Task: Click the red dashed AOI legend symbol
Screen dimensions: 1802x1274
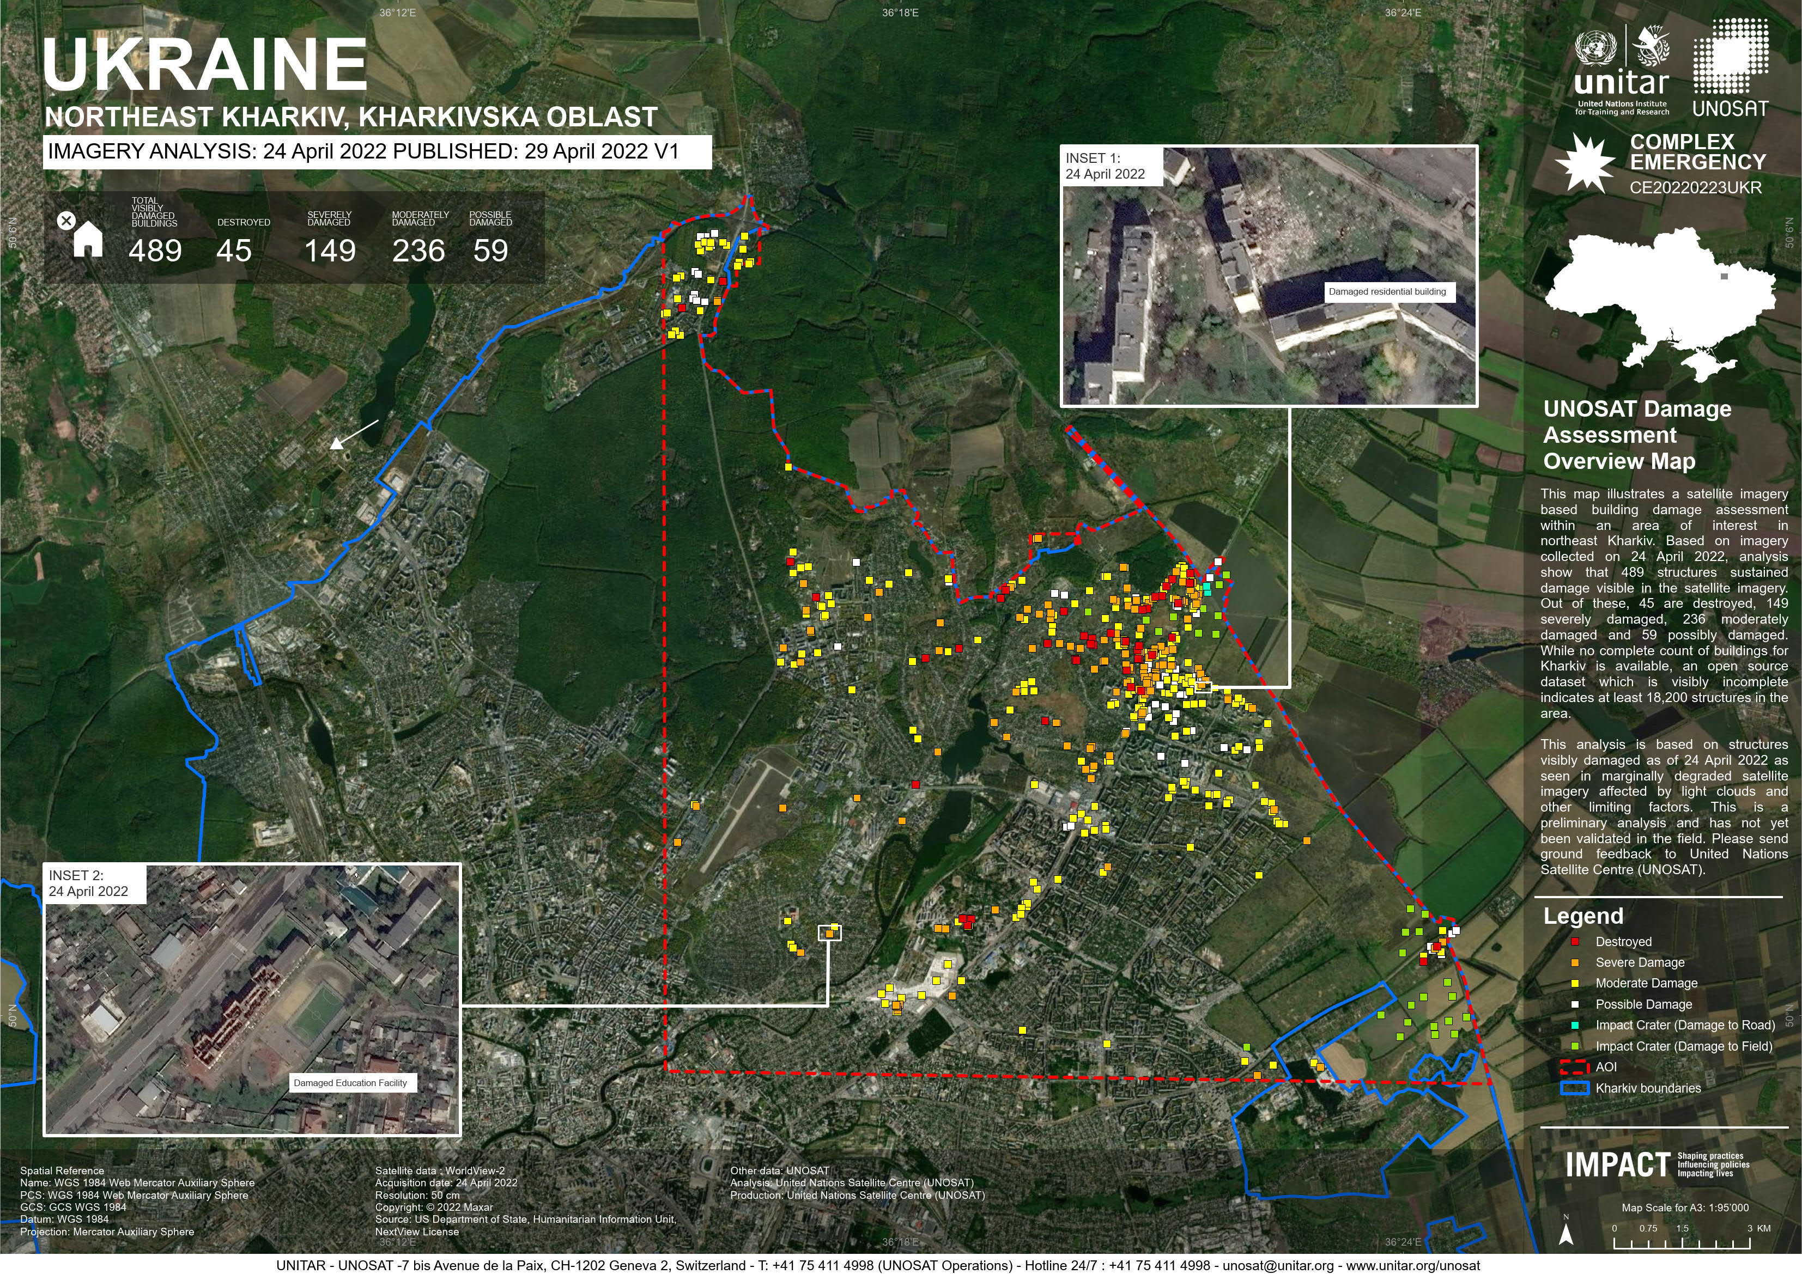Action: 1575,1067
